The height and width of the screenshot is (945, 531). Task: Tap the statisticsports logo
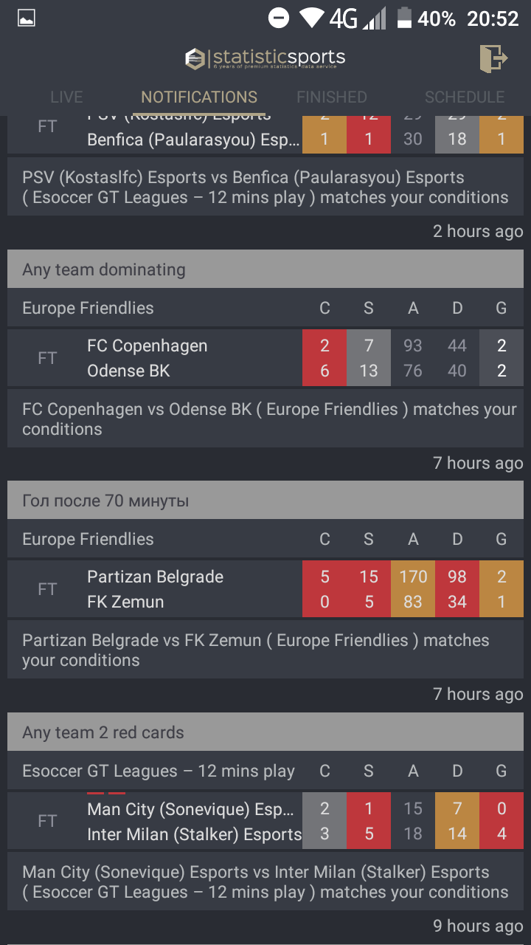(265, 58)
